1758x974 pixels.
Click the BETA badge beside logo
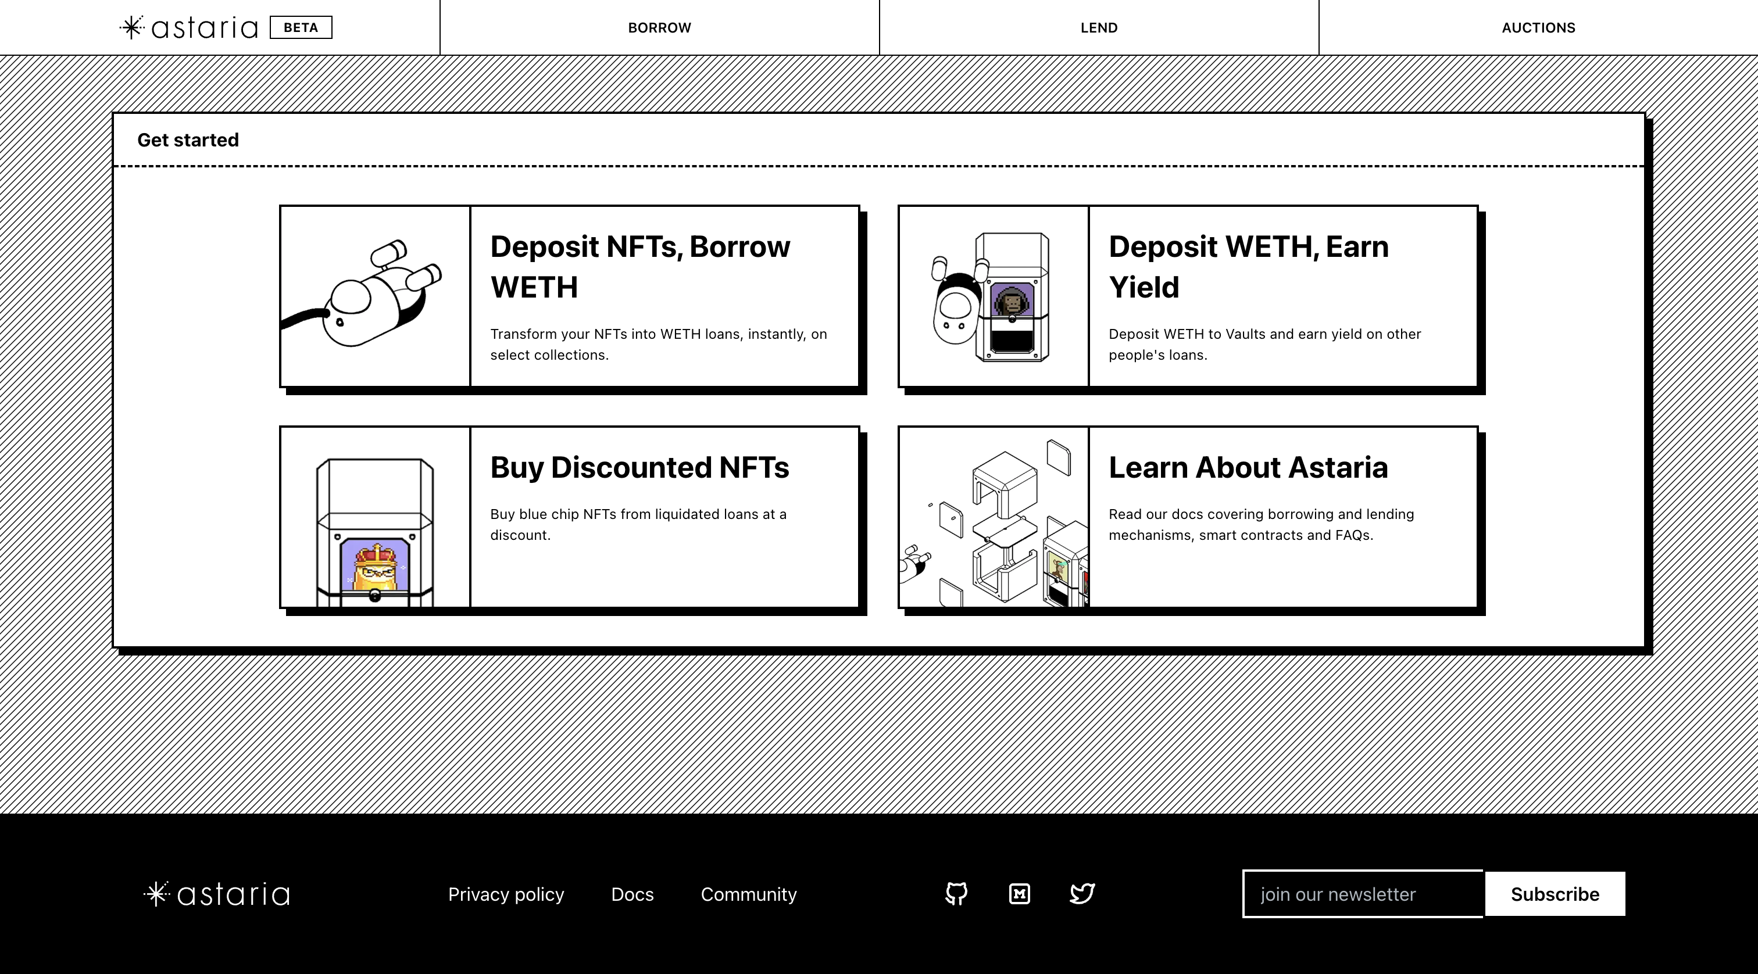pyautogui.click(x=301, y=27)
